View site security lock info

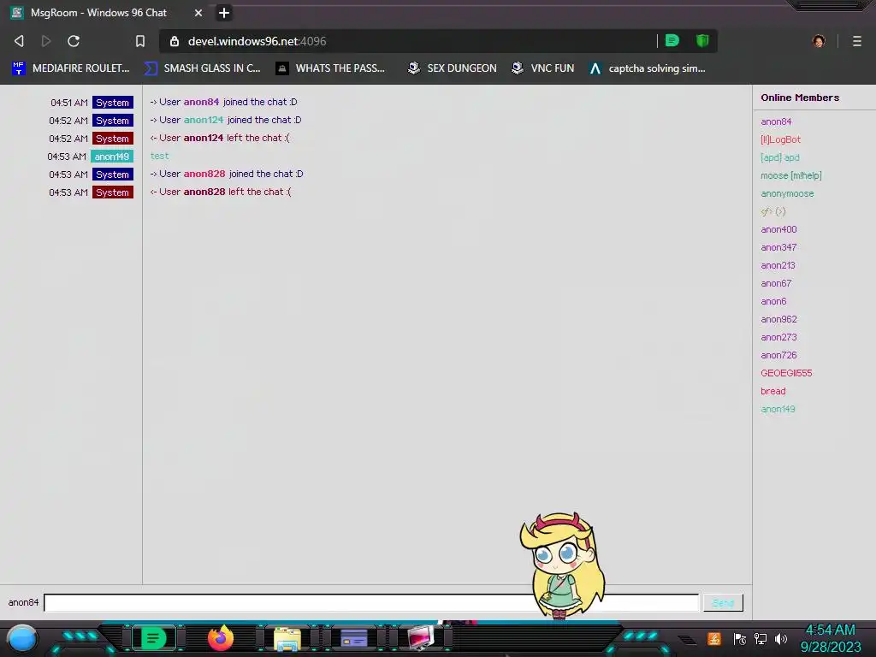(x=175, y=41)
